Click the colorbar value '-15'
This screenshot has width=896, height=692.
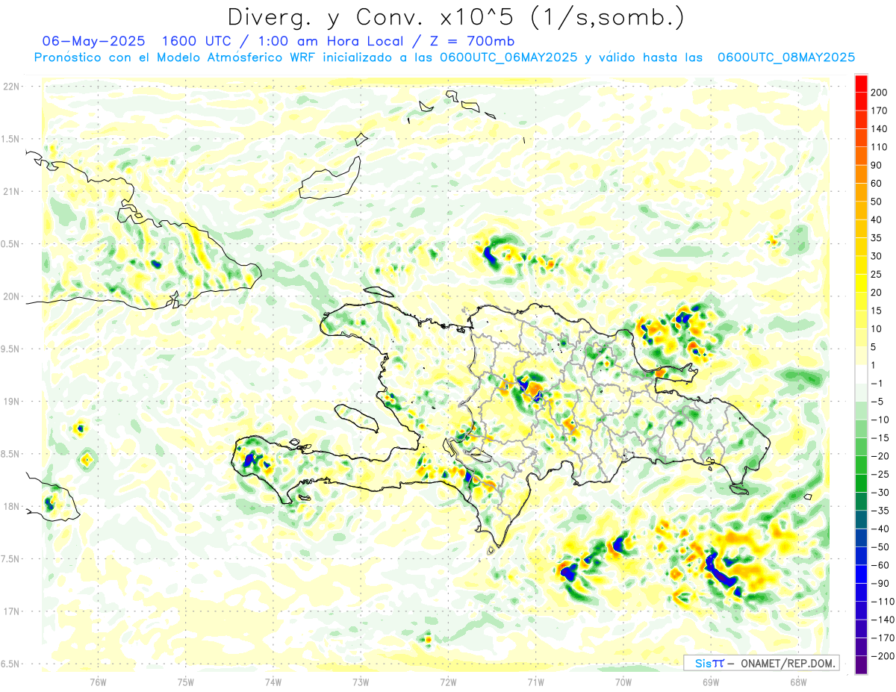point(879,438)
